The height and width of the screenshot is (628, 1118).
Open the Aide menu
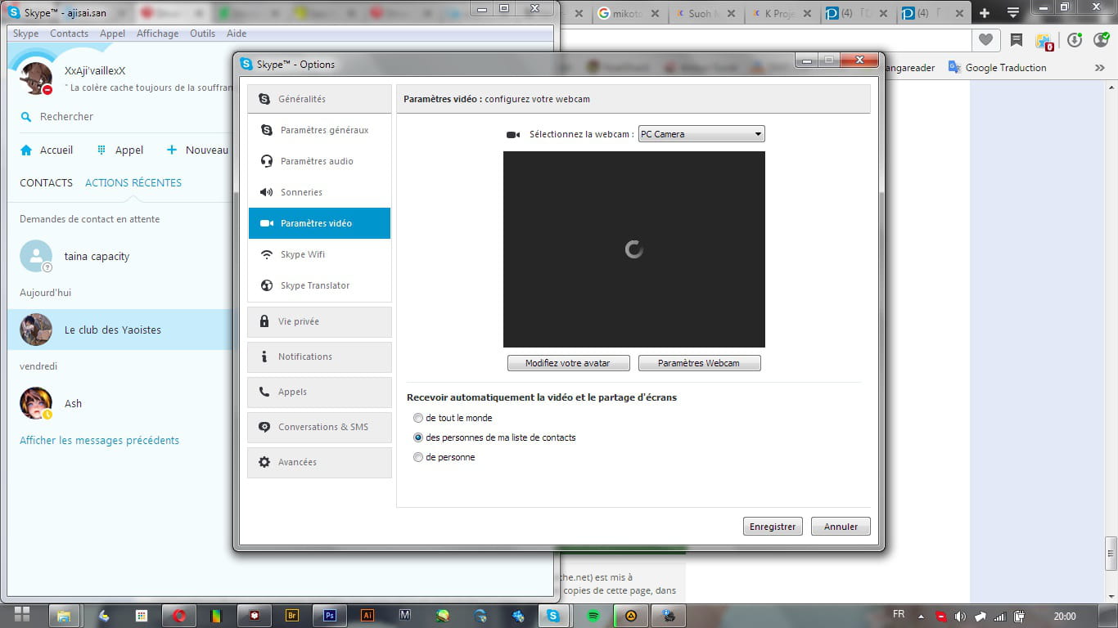click(236, 34)
